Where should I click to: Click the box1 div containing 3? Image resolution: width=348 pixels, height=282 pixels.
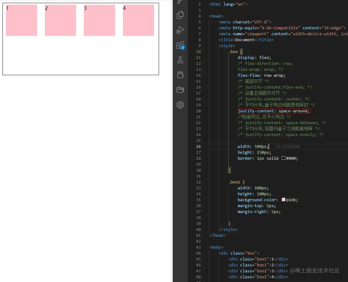(x=258, y=271)
